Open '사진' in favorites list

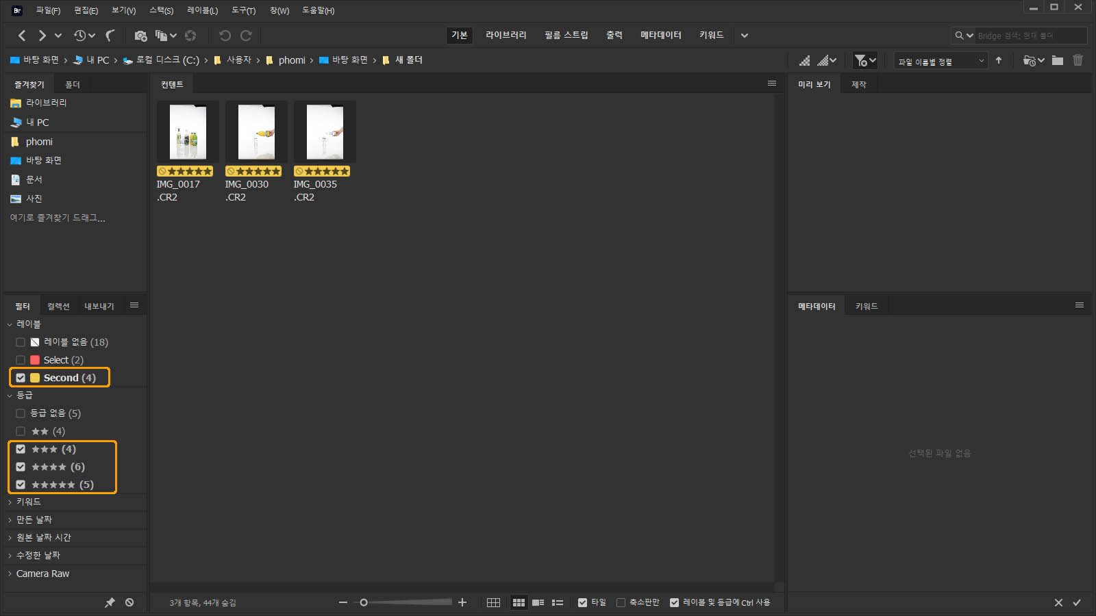click(x=34, y=198)
